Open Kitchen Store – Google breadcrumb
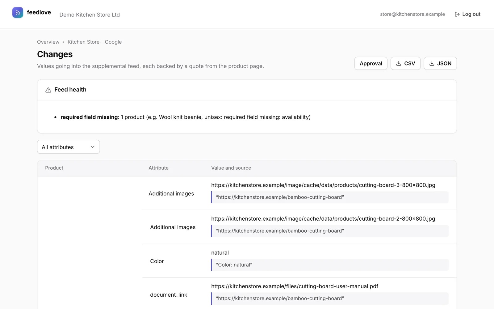The width and height of the screenshot is (494, 309). [94, 42]
